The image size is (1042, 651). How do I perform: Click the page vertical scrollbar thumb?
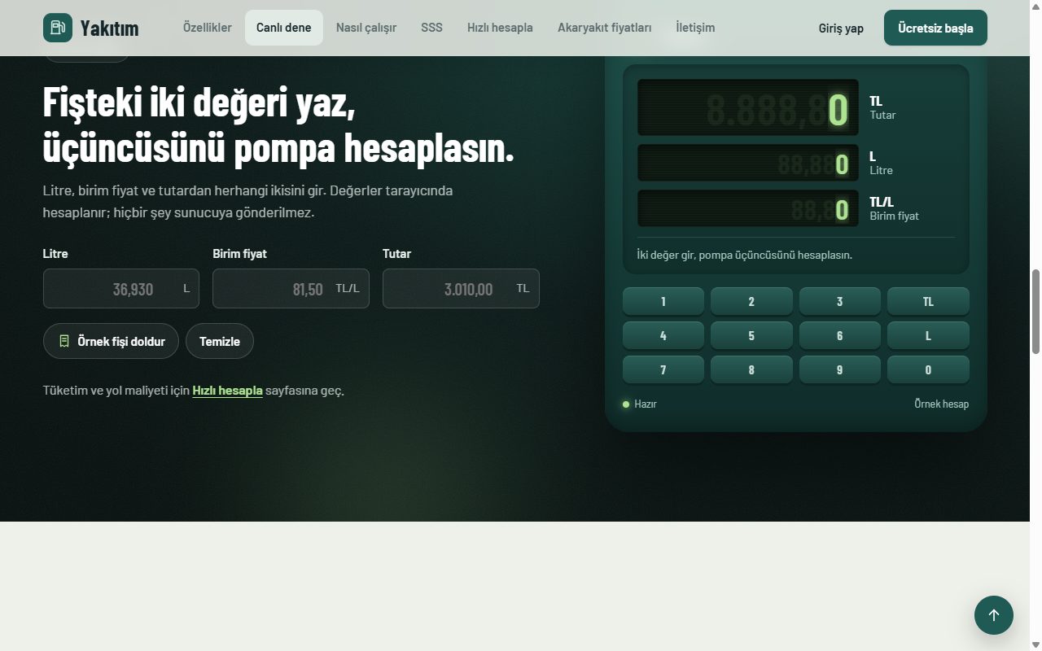[1035, 311]
